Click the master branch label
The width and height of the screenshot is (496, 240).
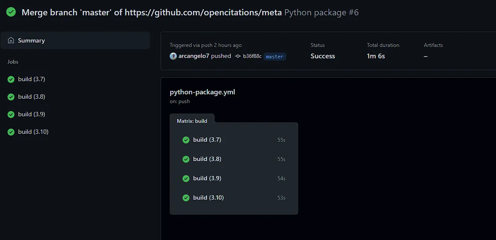(x=274, y=57)
